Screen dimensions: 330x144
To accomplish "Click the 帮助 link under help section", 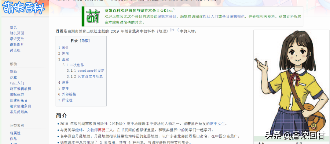I will pos(13,71).
